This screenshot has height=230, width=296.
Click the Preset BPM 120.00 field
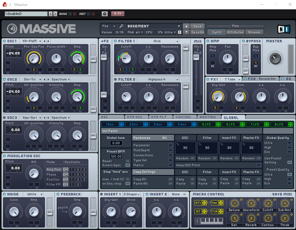pyautogui.click(x=116, y=156)
